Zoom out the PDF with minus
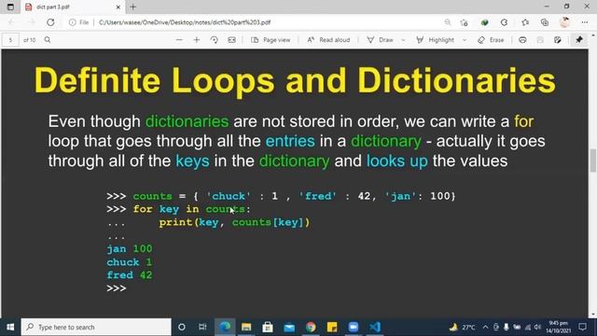 pos(179,39)
